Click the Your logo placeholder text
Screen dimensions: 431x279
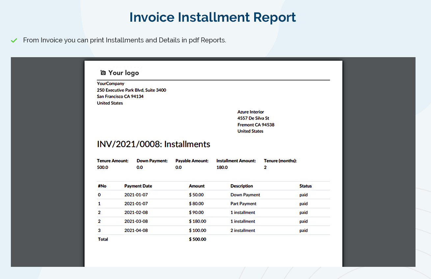(x=123, y=73)
